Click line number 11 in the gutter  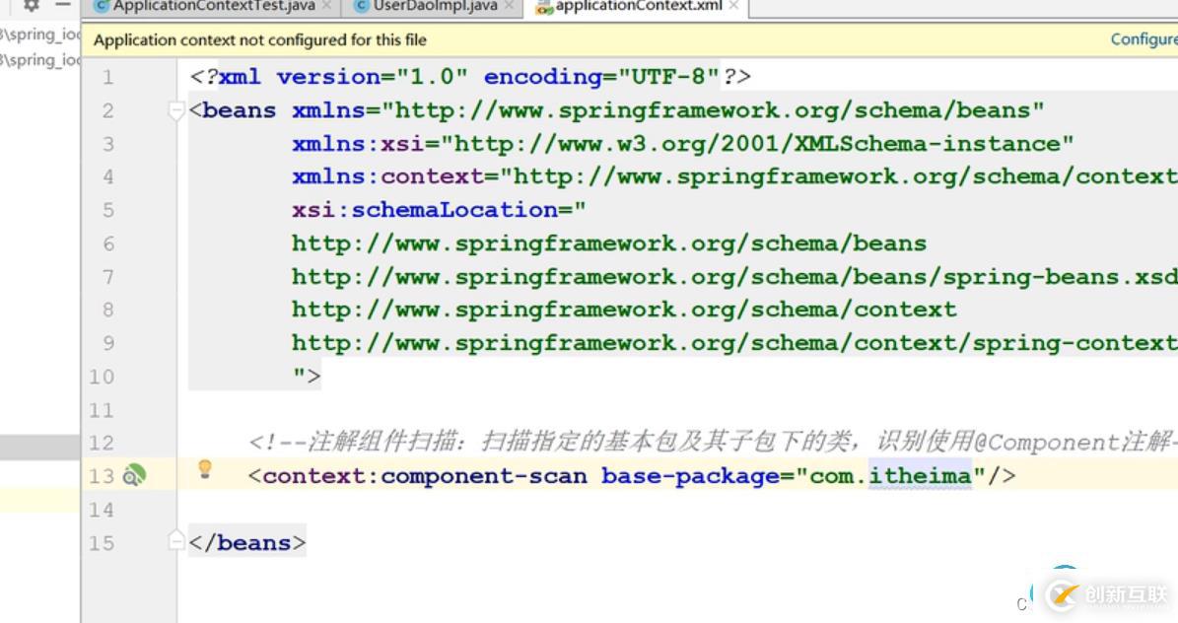[x=102, y=410]
